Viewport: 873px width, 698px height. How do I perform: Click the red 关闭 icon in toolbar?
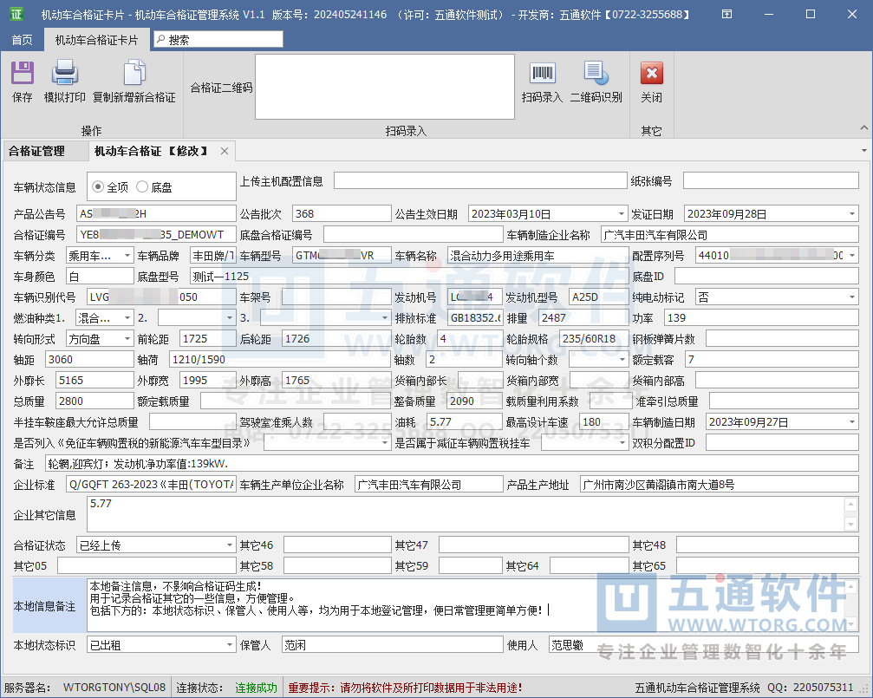pyautogui.click(x=651, y=74)
